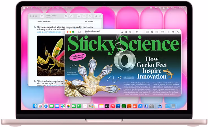Toggle the form filling toolbar button

pyautogui.click(x=156, y=32)
